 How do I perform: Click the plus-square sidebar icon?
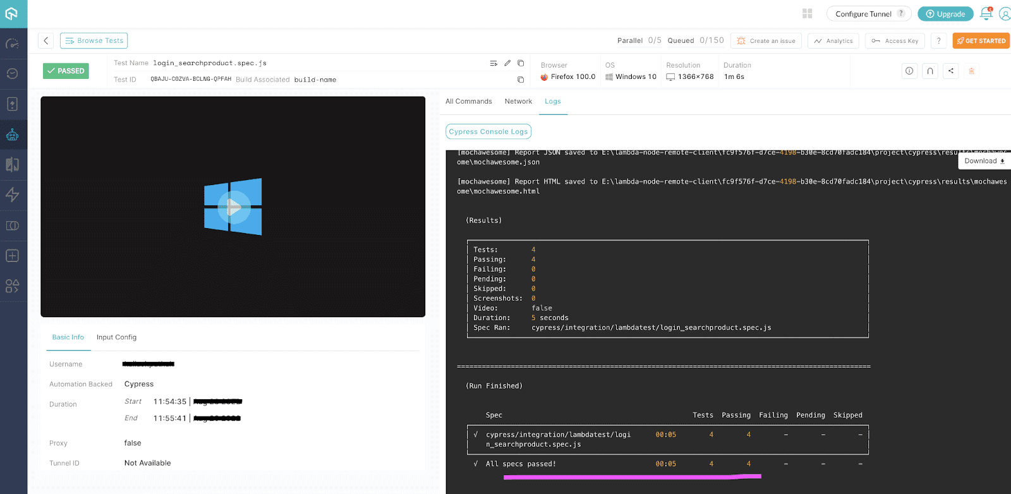tap(12, 256)
